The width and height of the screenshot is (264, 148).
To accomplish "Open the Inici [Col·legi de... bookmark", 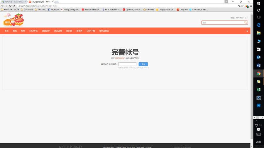I will [70, 10].
